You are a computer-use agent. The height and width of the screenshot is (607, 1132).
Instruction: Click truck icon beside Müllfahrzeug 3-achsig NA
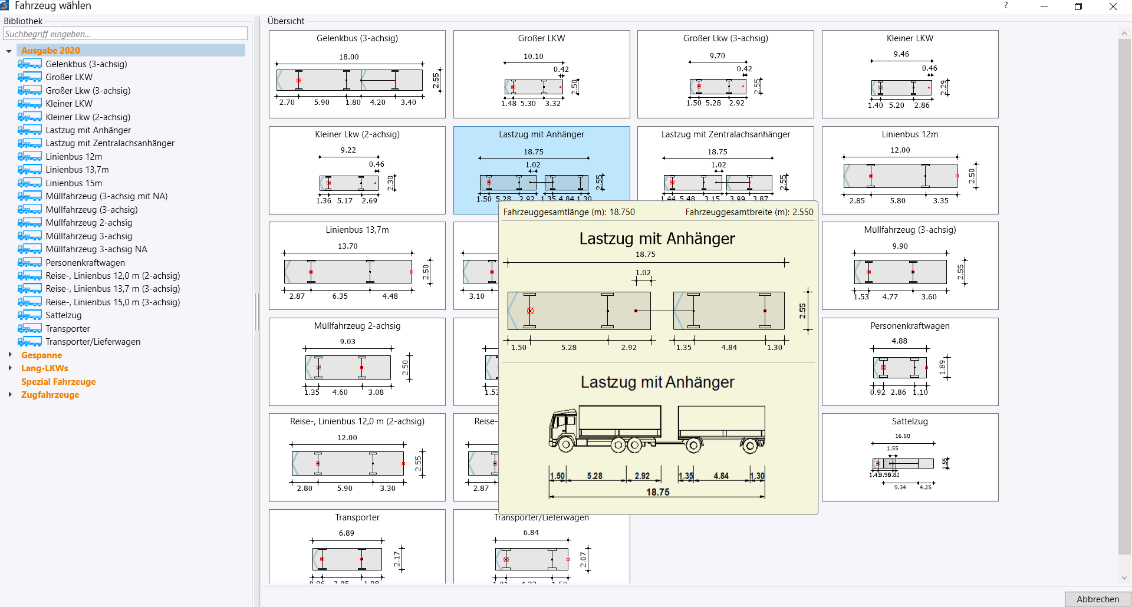click(x=29, y=249)
